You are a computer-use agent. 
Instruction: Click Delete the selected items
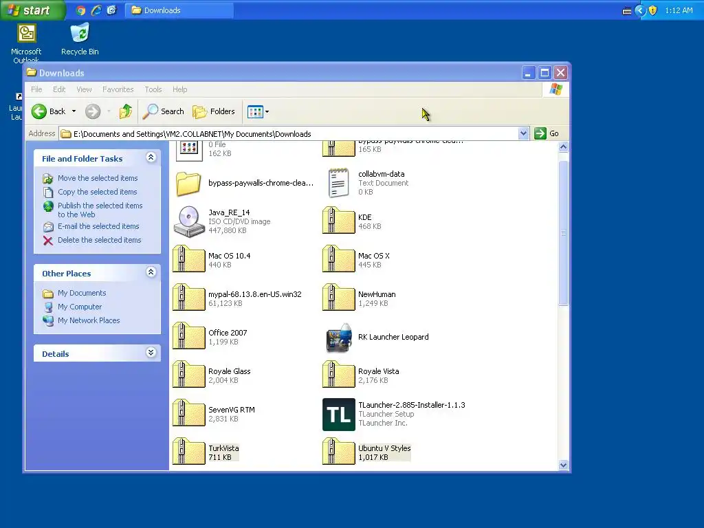pyautogui.click(x=99, y=240)
